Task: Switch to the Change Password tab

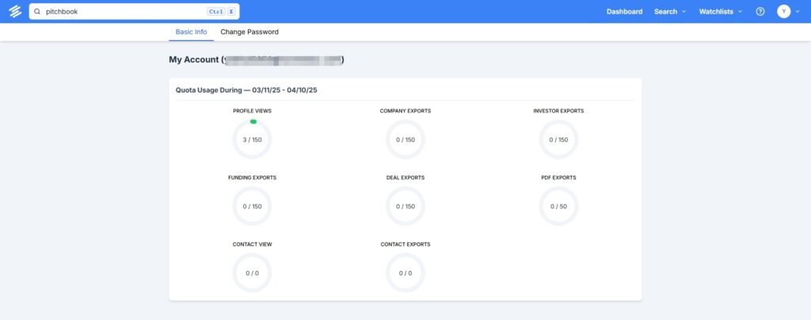Action: 249,32
